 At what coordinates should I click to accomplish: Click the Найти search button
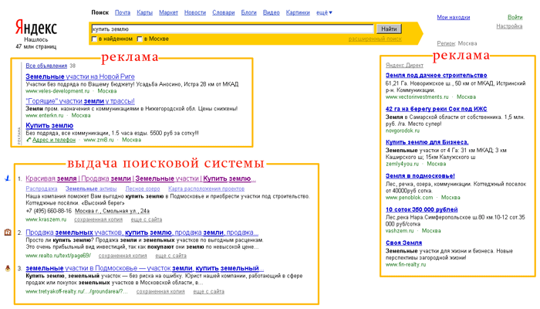[389, 29]
